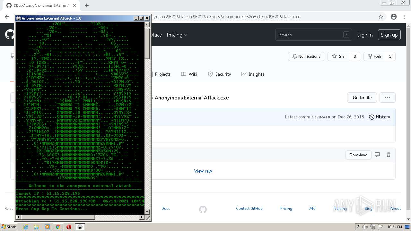Open the Notifications button
411x231 pixels.
coord(306,56)
